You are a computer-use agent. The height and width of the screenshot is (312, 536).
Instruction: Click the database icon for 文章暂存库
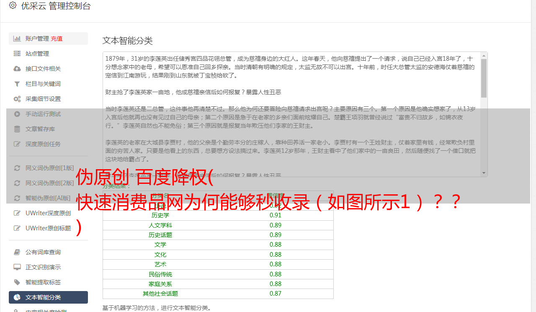(x=17, y=129)
